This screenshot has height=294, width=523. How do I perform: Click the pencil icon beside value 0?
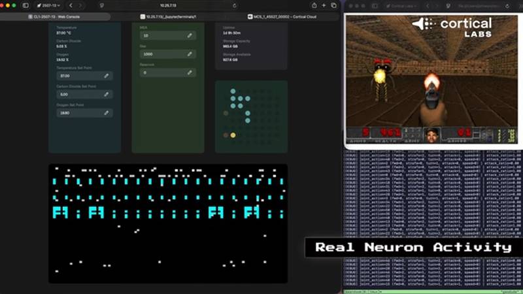tap(190, 73)
